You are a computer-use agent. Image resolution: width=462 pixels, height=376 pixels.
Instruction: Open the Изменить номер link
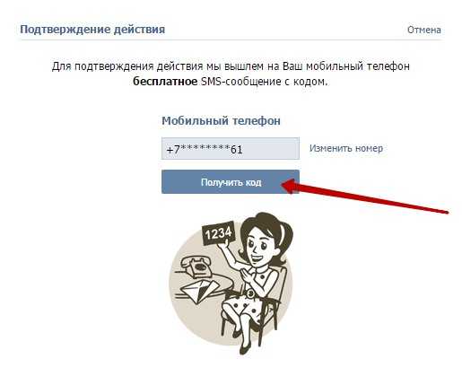[346, 148]
